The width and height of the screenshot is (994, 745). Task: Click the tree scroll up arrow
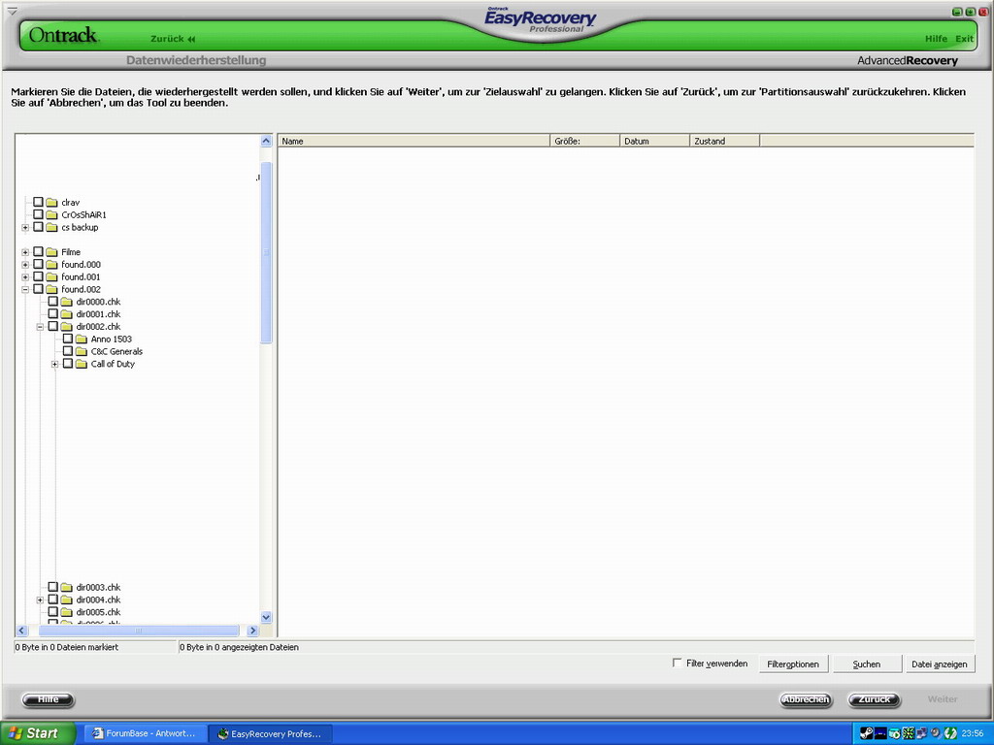[266, 142]
